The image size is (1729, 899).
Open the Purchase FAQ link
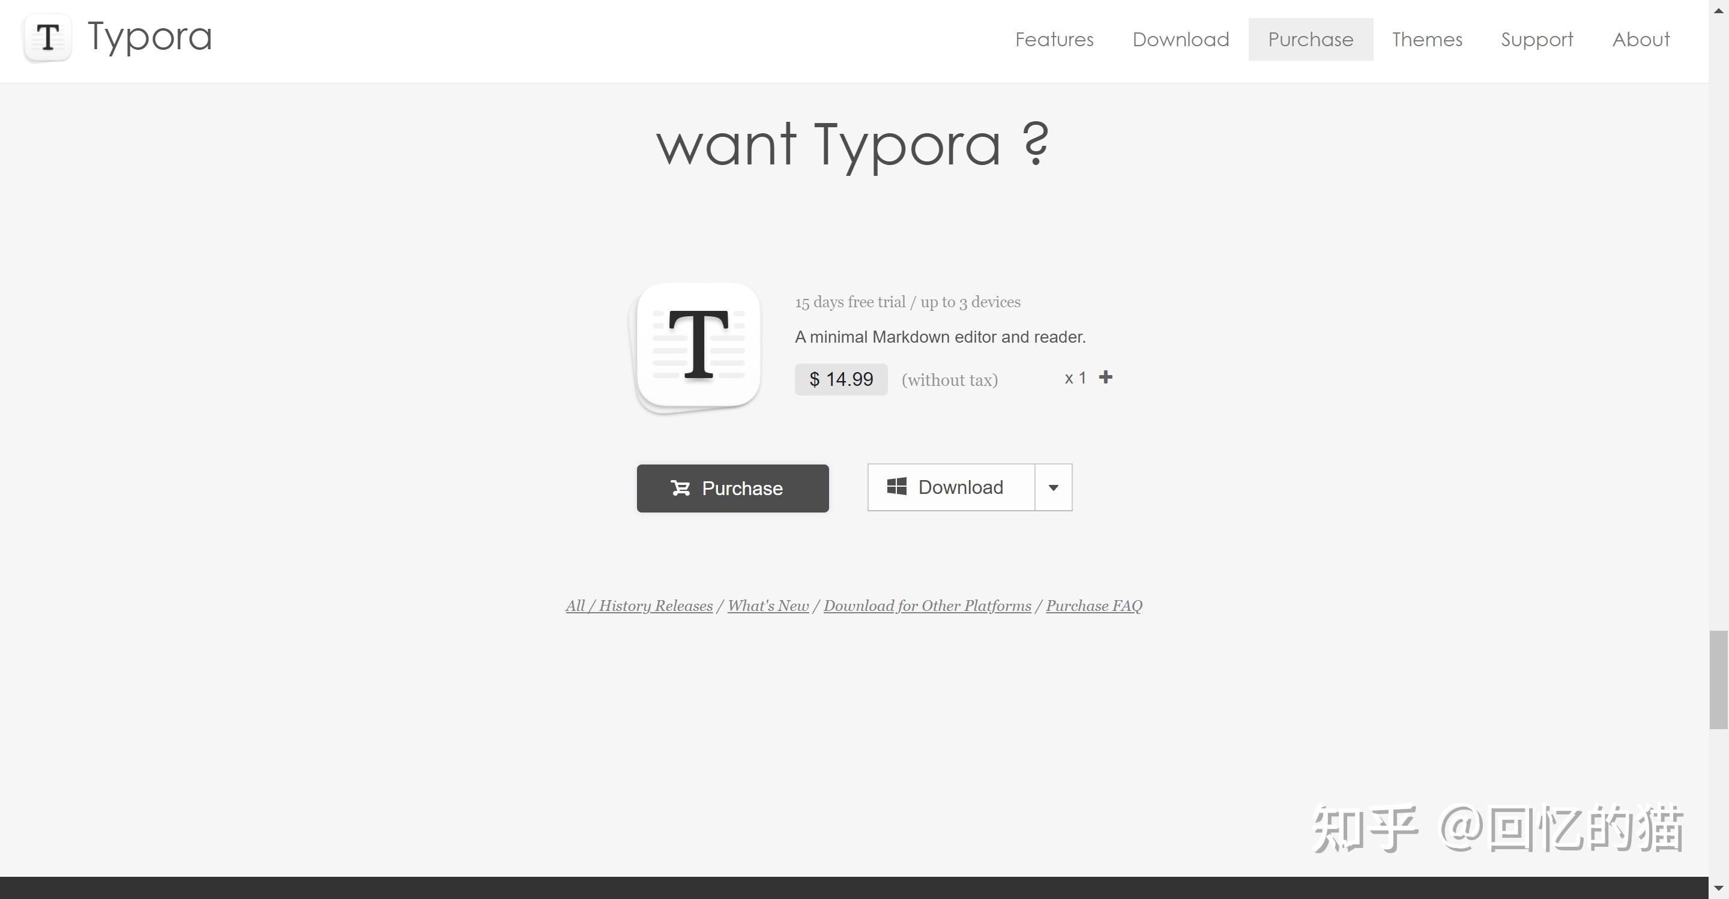coord(1094,606)
